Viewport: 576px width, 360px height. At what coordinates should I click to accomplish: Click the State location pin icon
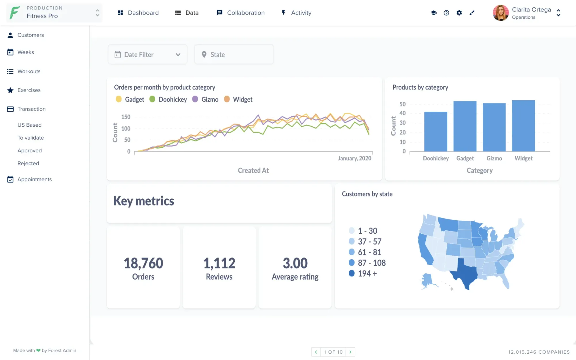click(204, 54)
